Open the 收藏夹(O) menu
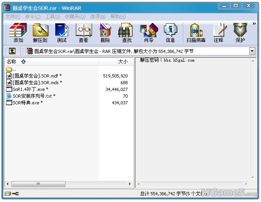The height and width of the screenshot is (202, 261). coord(75,17)
